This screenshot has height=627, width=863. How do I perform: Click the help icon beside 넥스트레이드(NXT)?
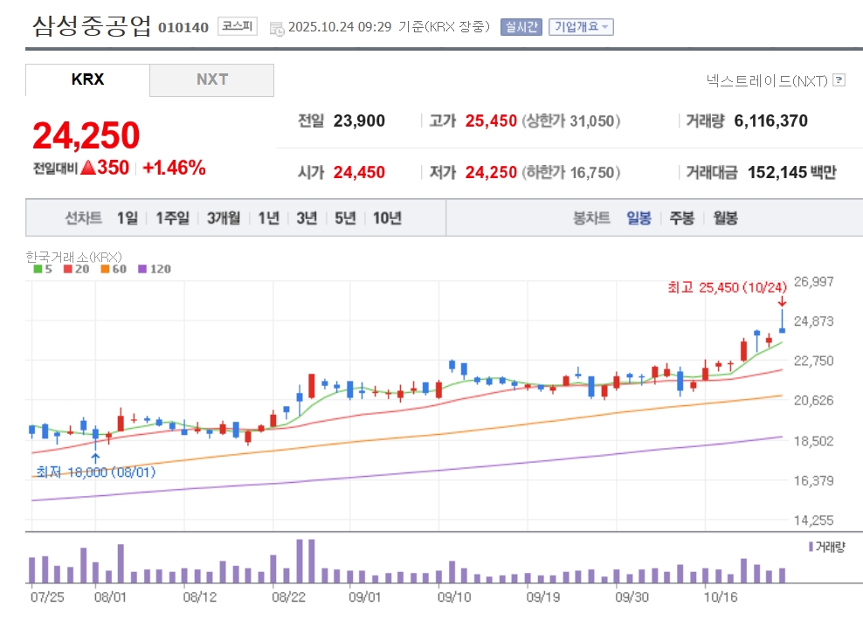click(839, 80)
